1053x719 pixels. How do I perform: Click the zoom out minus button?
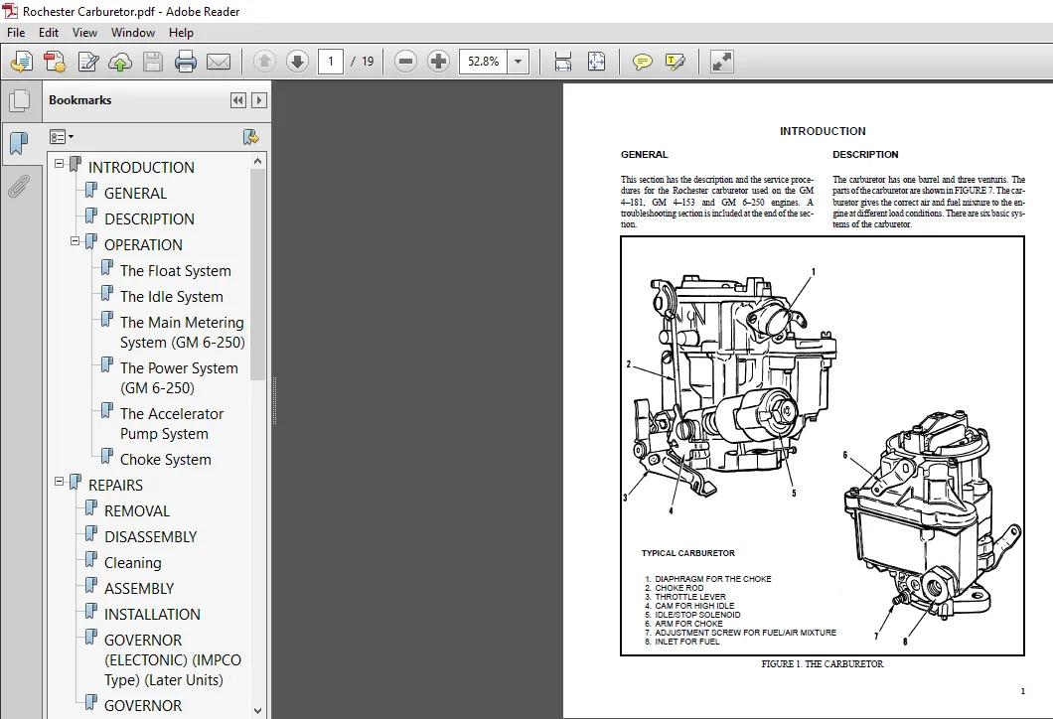[405, 62]
